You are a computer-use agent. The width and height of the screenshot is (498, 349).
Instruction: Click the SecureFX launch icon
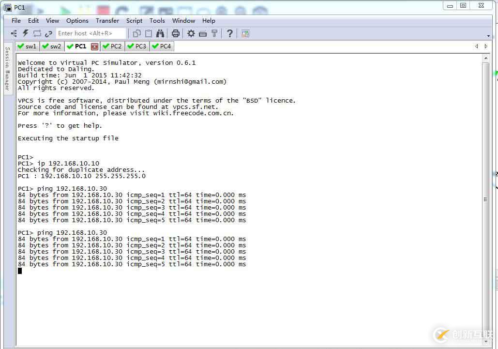tap(245, 33)
